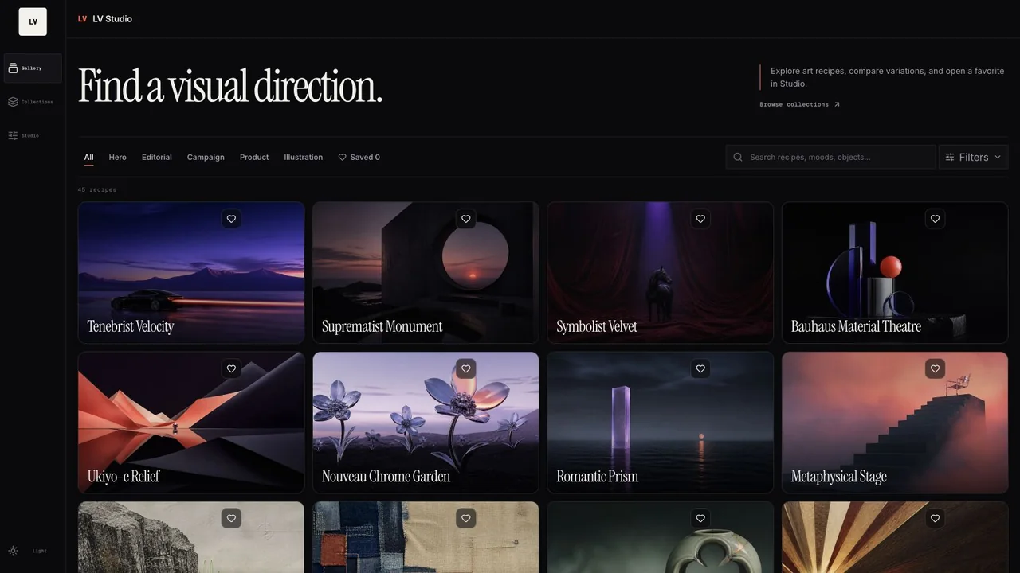Favorite the rocky cliff recipe card
1020x573 pixels.
(x=231, y=518)
